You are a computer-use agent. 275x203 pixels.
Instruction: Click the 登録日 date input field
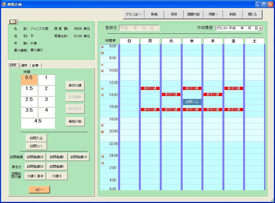tap(138, 28)
